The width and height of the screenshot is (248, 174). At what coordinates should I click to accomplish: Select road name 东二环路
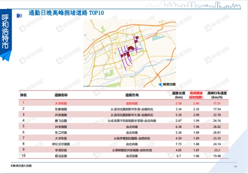point(61,133)
